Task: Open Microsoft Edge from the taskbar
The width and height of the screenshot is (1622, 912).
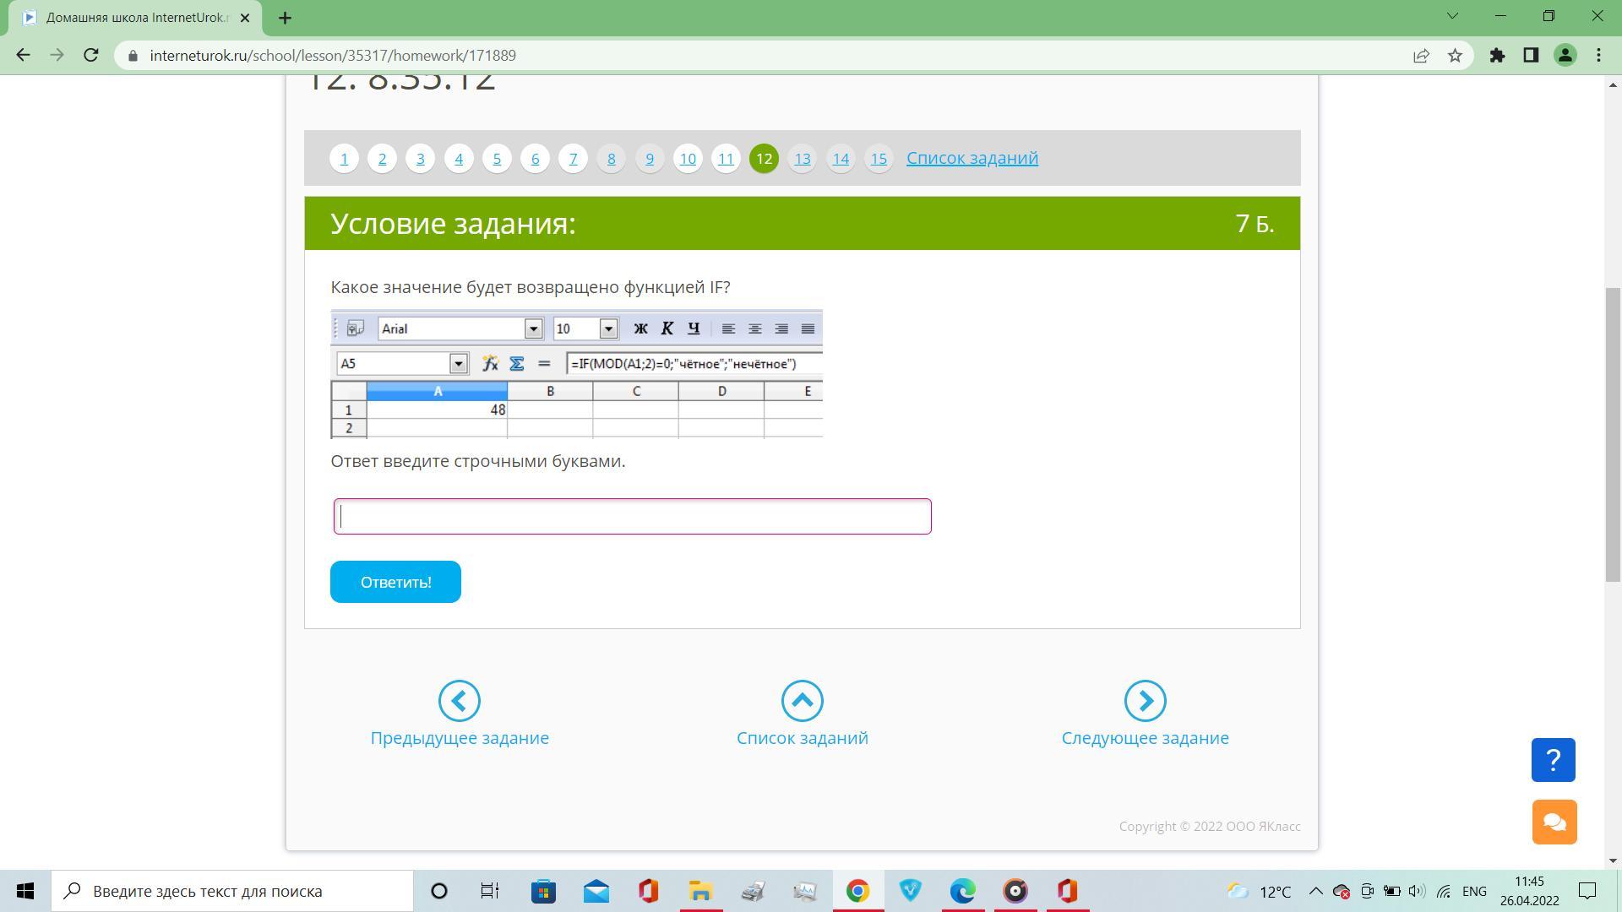Action: (962, 891)
